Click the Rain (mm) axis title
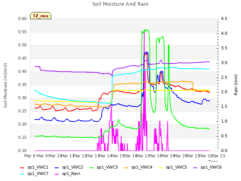The width and height of the screenshot is (241, 181). point(236,85)
